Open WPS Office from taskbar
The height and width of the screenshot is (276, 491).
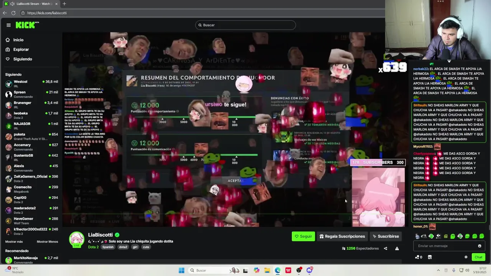click(x=288, y=270)
